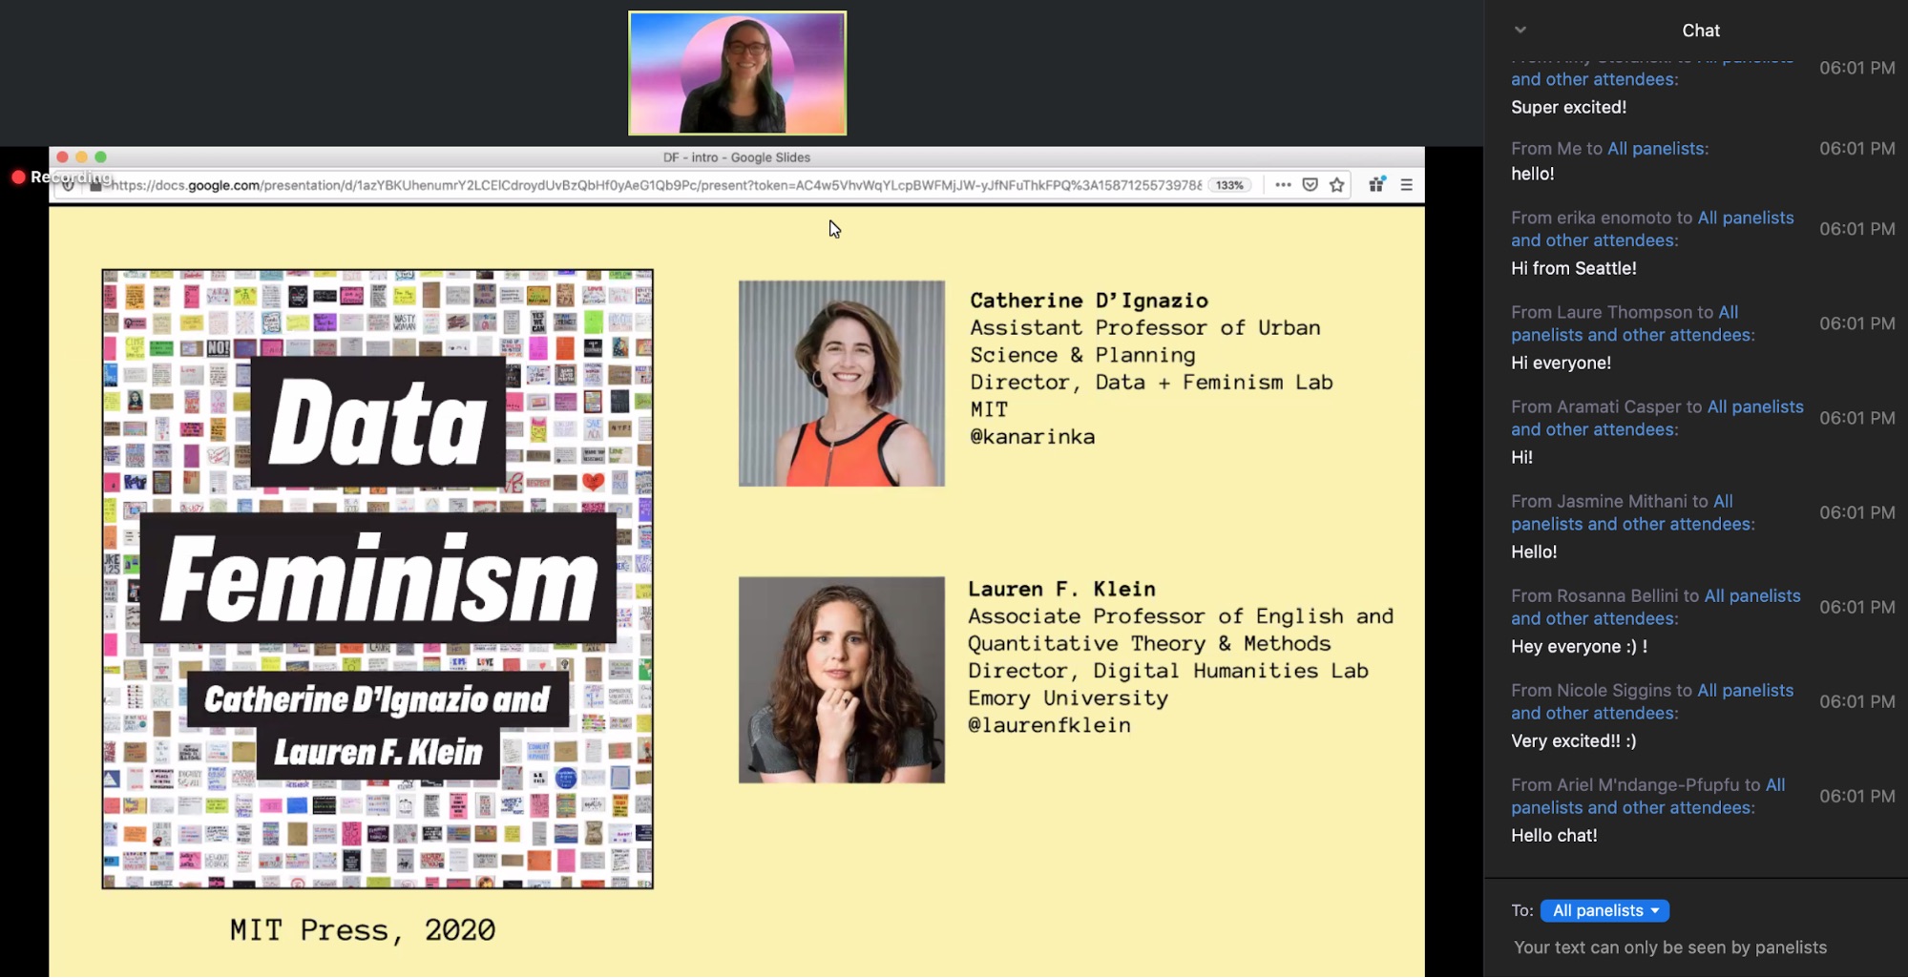Click 'From Jasmine Mithani' sender name

click(1600, 501)
